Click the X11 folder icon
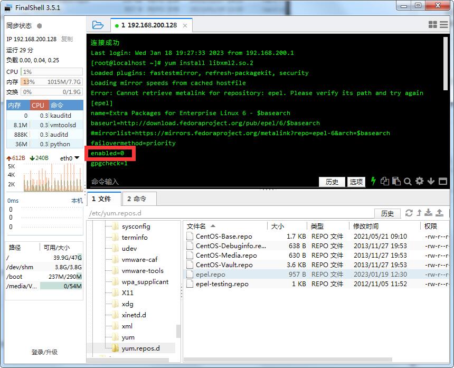 coord(115,292)
